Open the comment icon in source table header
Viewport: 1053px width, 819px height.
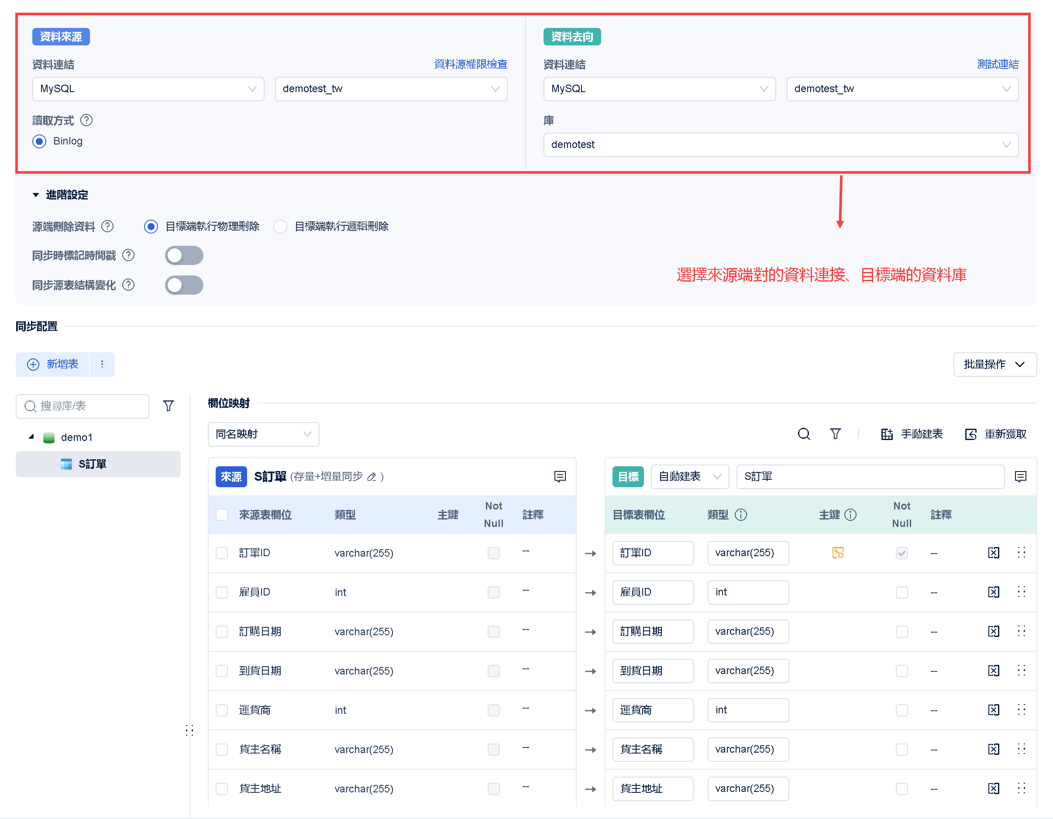559,477
